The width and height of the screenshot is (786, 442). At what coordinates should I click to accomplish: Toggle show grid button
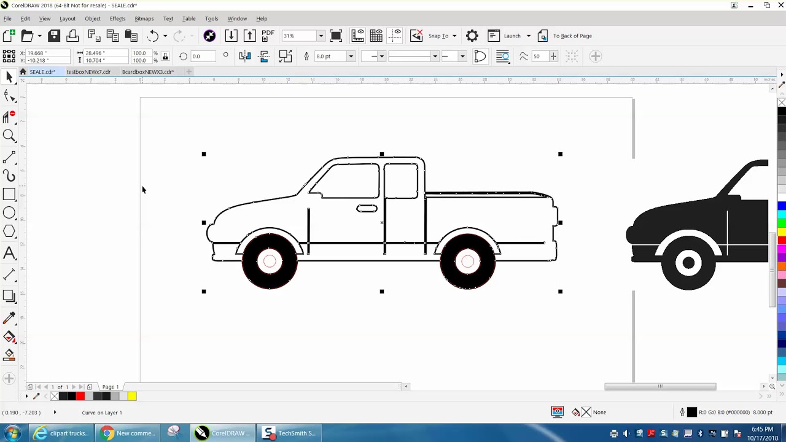click(376, 36)
